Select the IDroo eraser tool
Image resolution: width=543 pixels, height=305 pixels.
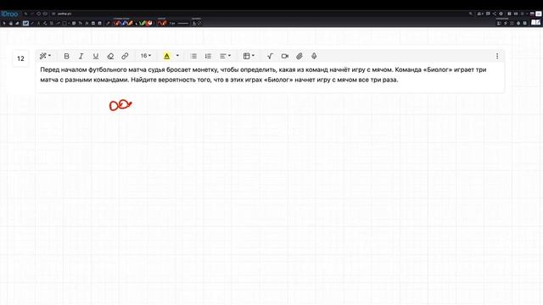point(17,23)
